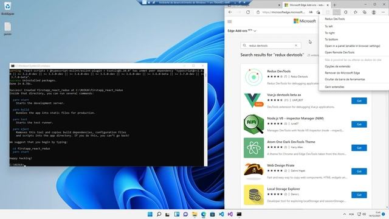Open Edge Favorites toolbar icon
The image size is (389, 219).
pyautogui.click(x=355, y=12)
